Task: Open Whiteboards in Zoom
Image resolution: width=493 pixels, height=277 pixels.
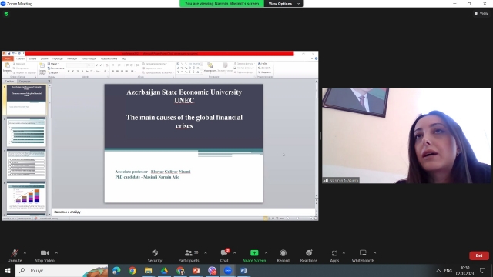Action: click(x=363, y=255)
